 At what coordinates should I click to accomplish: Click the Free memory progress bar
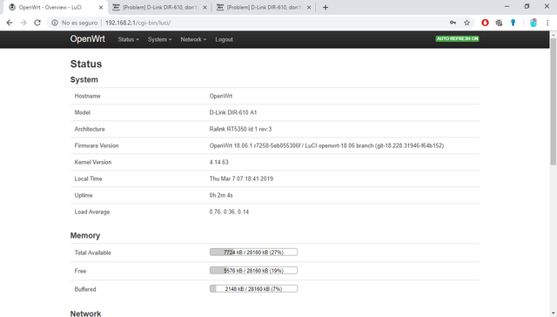253,271
